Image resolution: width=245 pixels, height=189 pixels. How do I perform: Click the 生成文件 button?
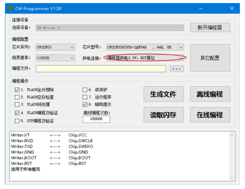click(163, 94)
